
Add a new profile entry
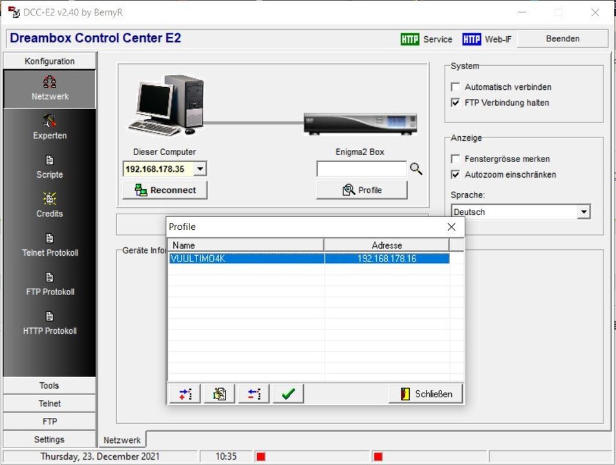(x=184, y=393)
